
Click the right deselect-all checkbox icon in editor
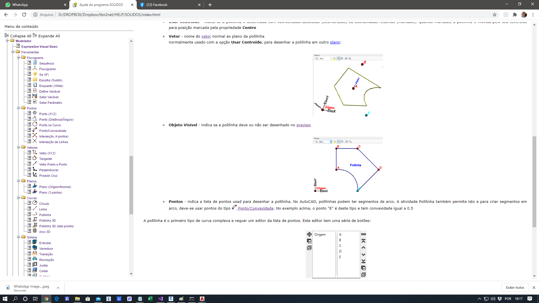point(364,275)
